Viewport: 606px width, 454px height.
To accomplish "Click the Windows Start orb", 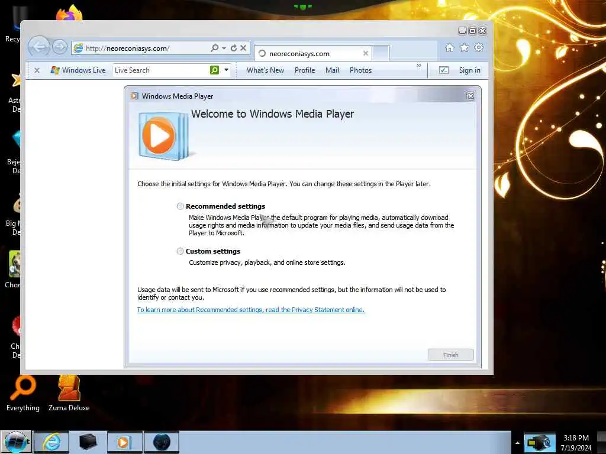I will click(15, 442).
